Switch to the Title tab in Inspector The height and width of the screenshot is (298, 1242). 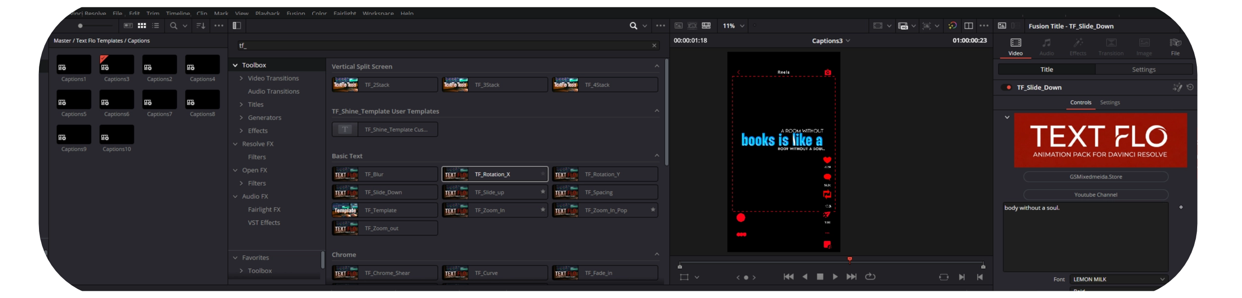[1047, 70]
